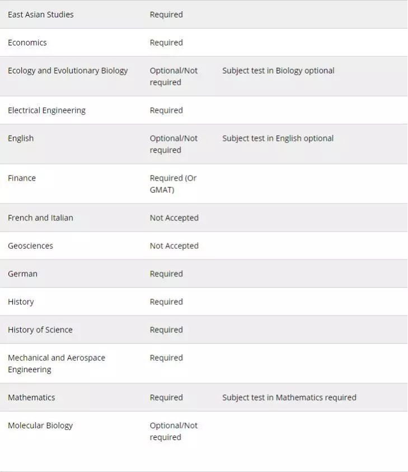Click the French and Italian label

point(40,218)
